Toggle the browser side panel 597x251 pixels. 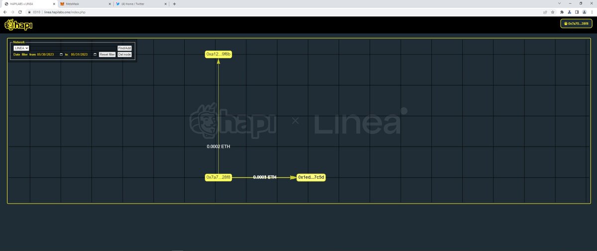577,12
